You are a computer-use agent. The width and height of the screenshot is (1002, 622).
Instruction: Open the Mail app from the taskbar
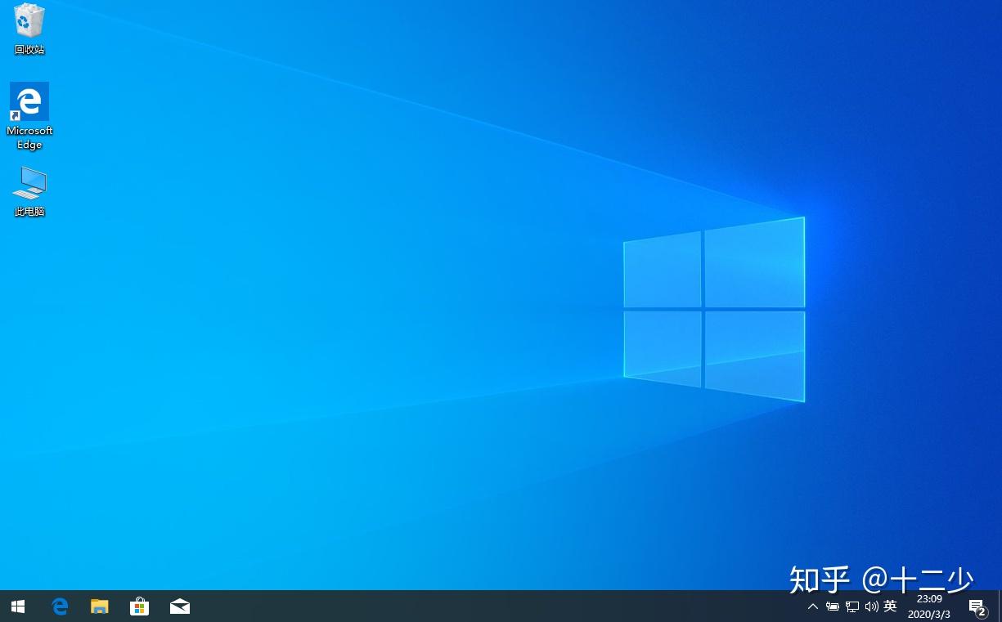coord(180,606)
